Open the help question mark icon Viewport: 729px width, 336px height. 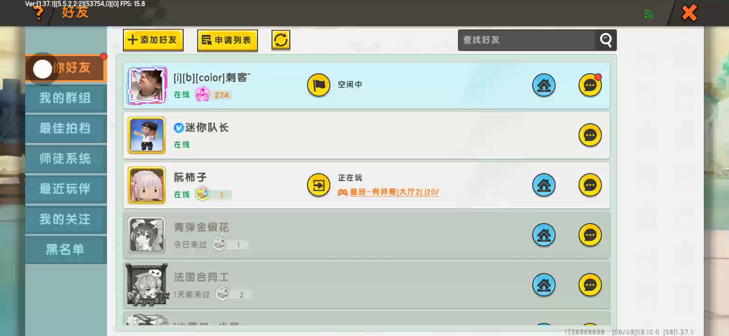[x=39, y=13]
